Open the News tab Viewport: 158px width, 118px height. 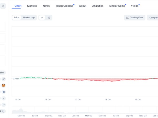46,6
